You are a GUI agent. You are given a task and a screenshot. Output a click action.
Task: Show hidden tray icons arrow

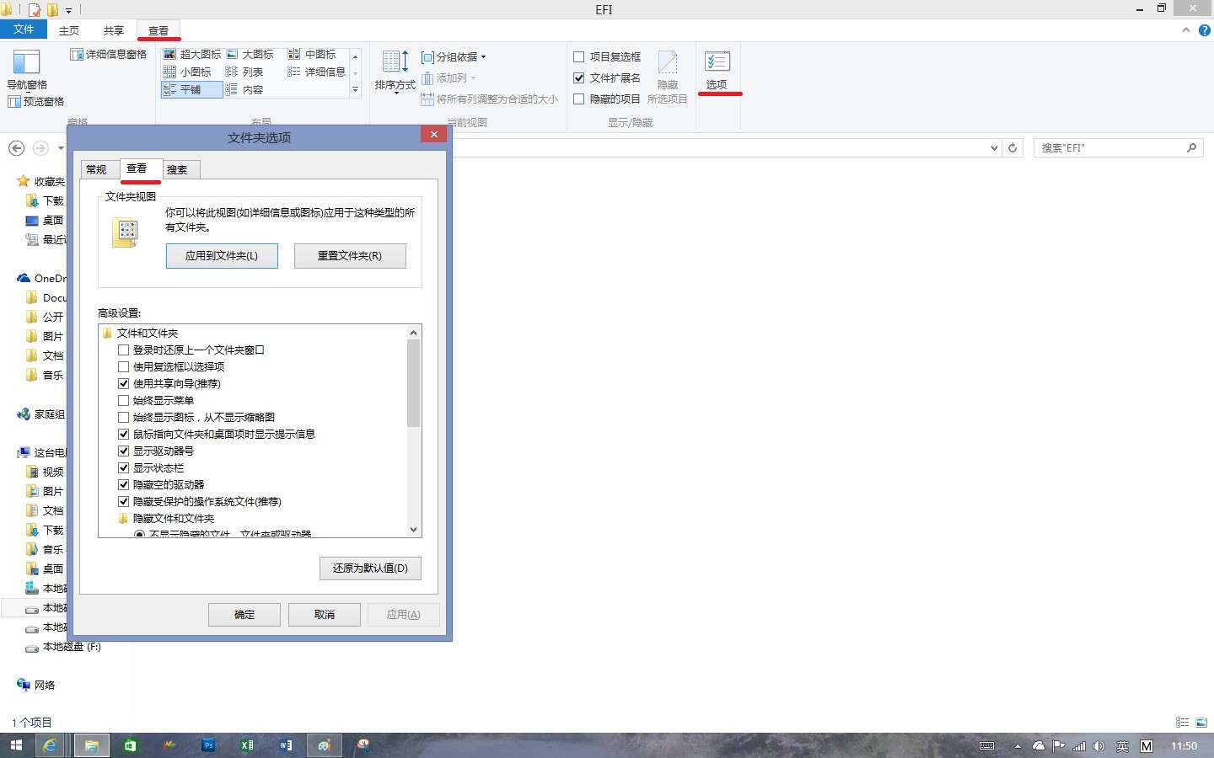1018,746
